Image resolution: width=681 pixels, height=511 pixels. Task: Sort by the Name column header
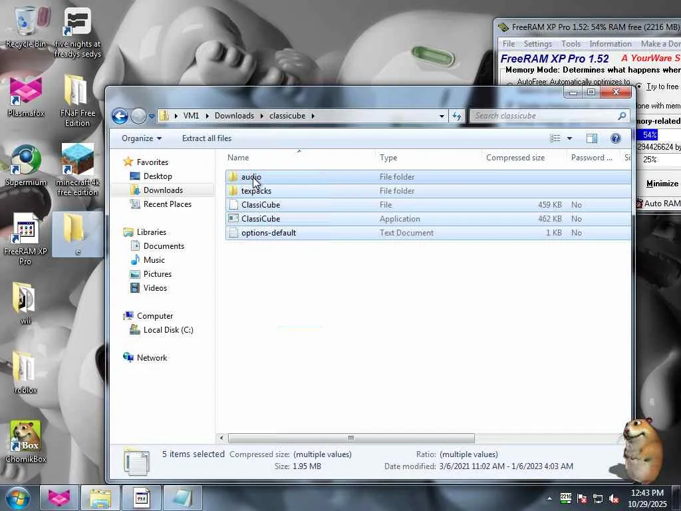(299, 158)
